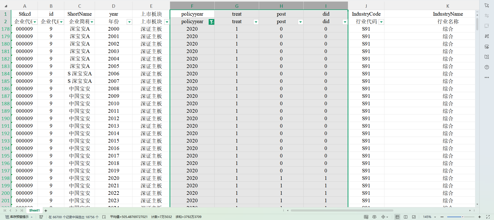Open the active policyyear filter dropdown

point(211,22)
